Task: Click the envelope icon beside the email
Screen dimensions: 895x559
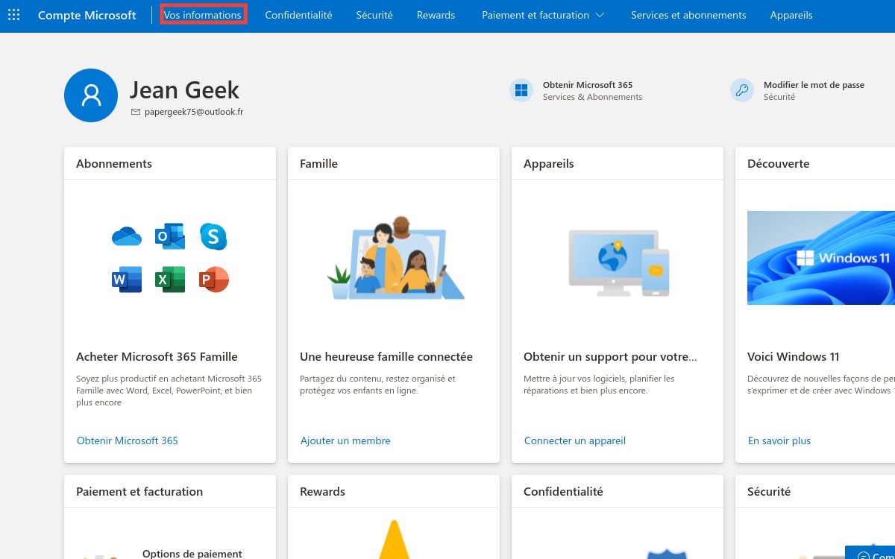Action: pyautogui.click(x=136, y=112)
